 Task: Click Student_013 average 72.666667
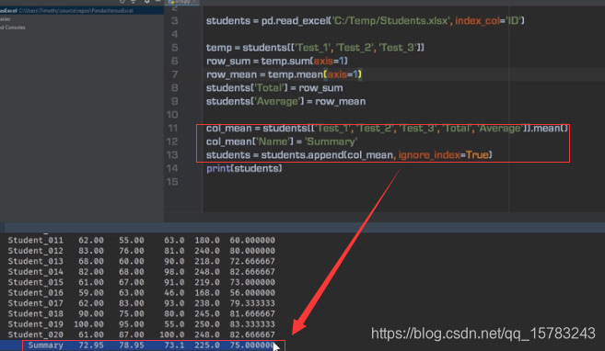click(x=252, y=261)
